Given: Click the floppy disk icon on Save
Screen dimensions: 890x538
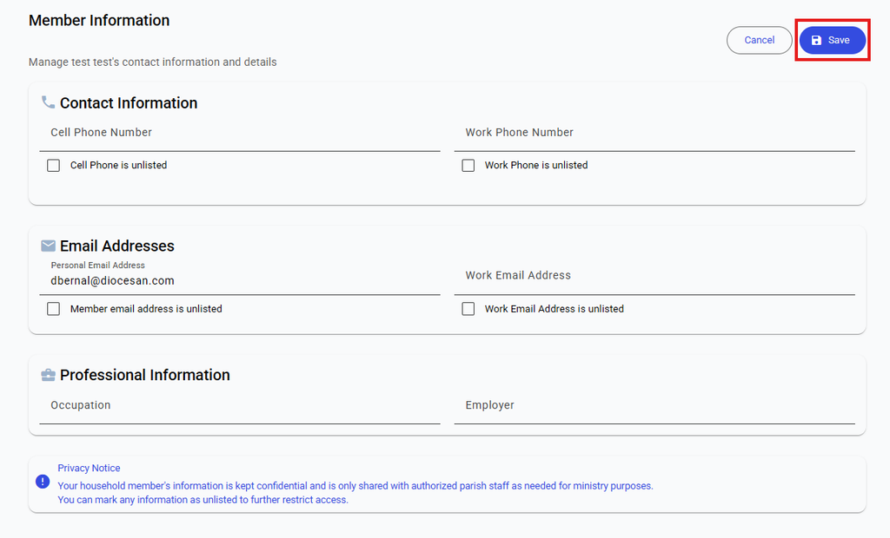Looking at the screenshot, I should [816, 40].
